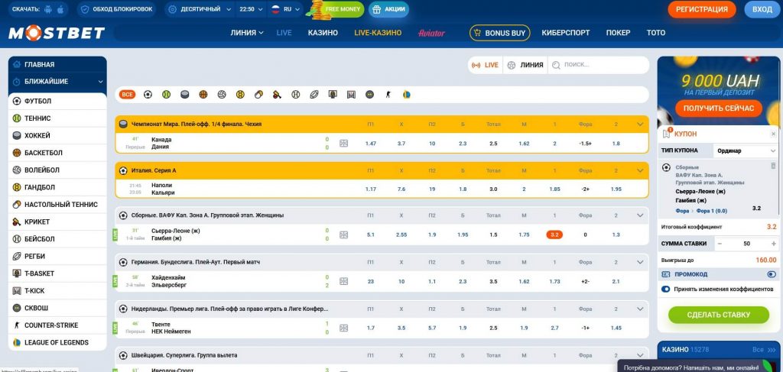Select the Counter-Strike filter icon

[388, 94]
